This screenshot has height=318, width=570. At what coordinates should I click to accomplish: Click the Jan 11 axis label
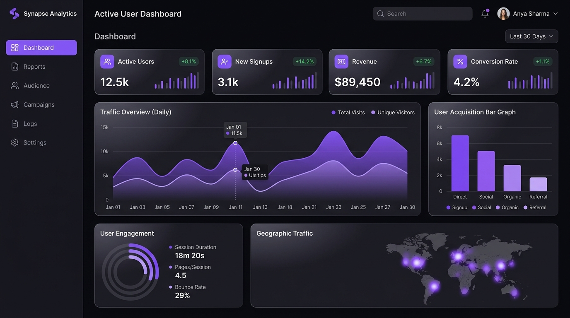pyautogui.click(x=236, y=207)
